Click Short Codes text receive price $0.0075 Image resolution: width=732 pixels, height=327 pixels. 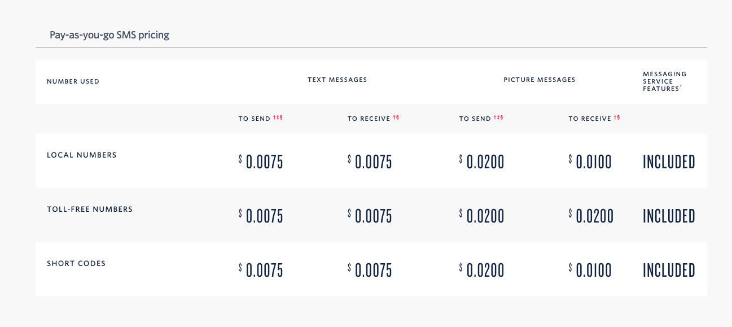coord(370,270)
